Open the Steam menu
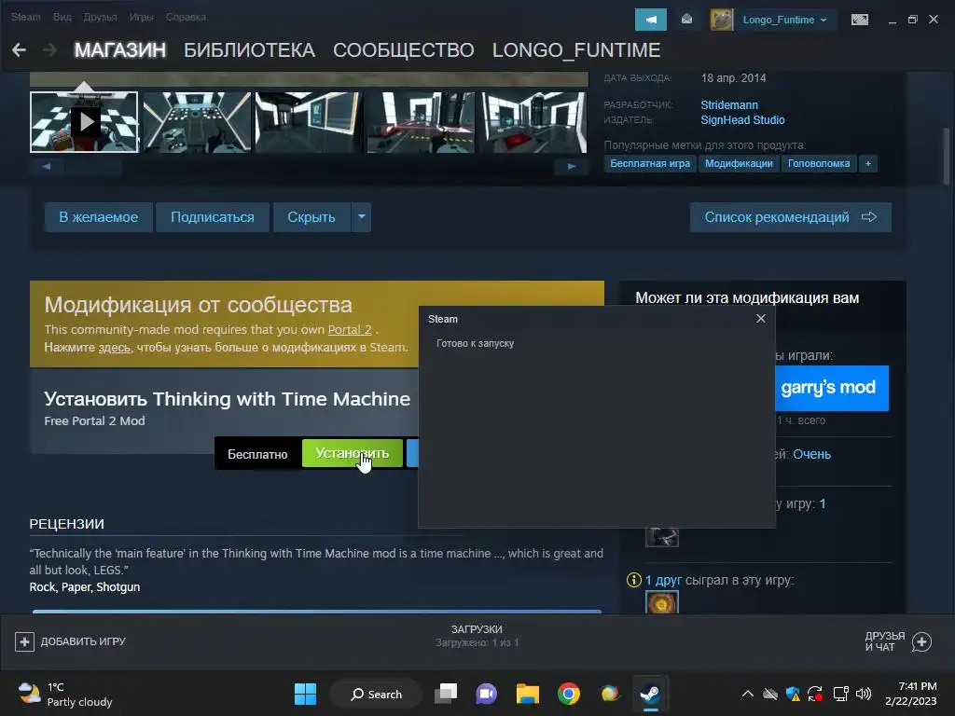This screenshot has height=716, width=955. tap(25, 17)
